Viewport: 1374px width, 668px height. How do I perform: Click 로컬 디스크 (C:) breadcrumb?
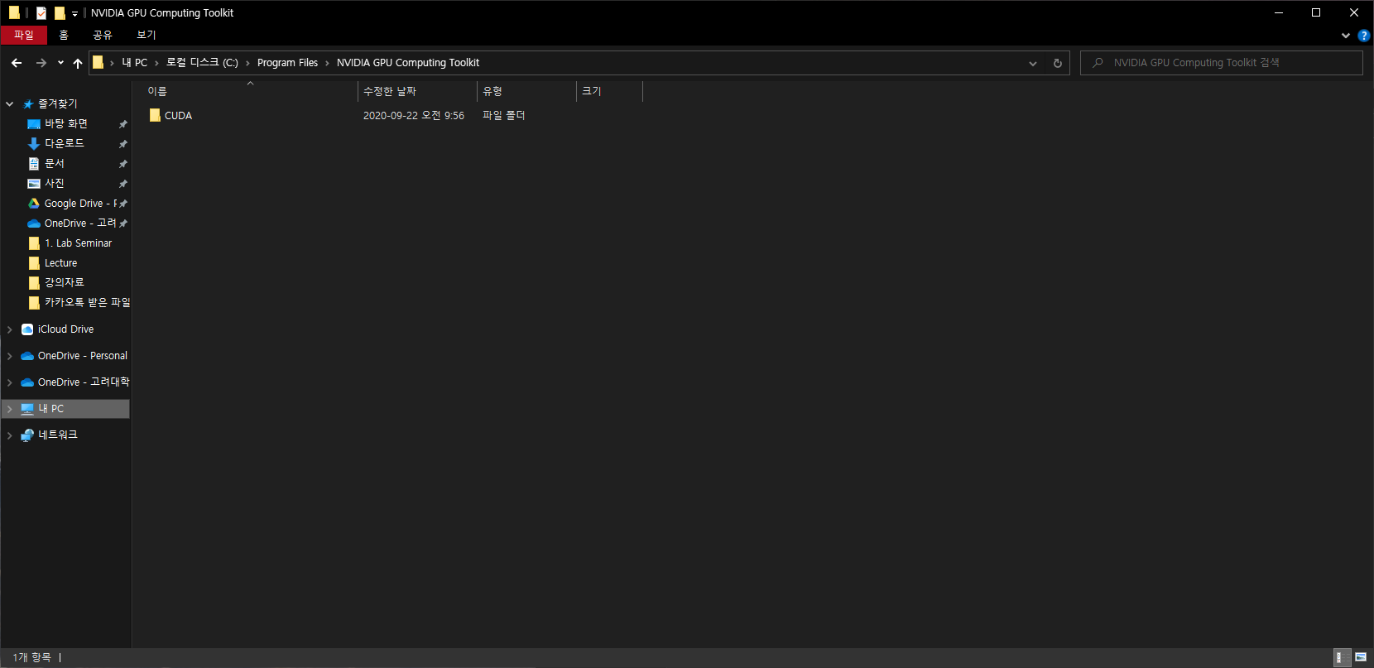pos(202,63)
